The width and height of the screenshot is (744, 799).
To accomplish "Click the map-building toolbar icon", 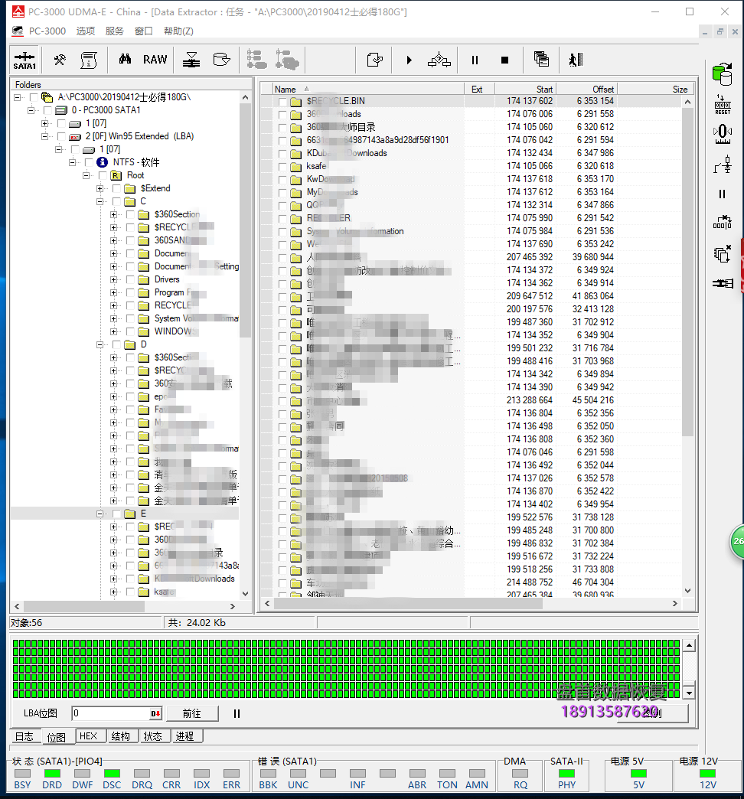I will pos(439,60).
